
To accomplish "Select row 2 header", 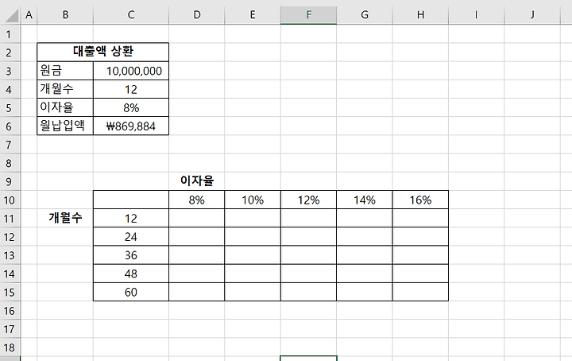I will click(x=10, y=52).
